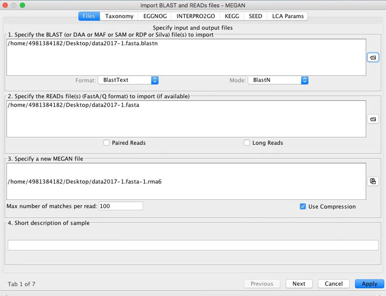The height and width of the screenshot is (296, 386).
Task: Open the LCA Params tab
Action: tap(288, 16)
